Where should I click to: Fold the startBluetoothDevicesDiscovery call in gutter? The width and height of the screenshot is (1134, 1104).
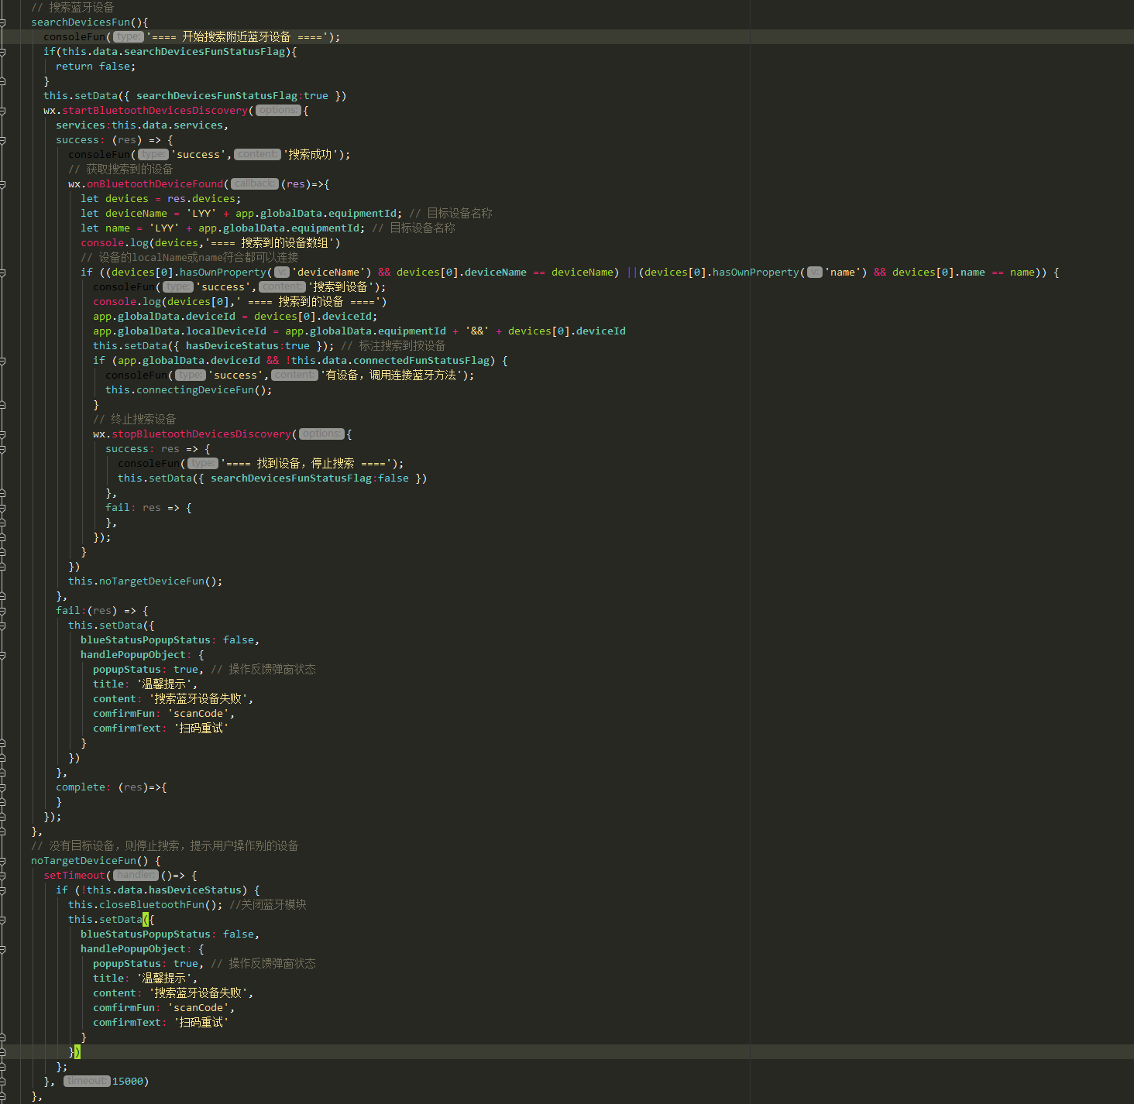click(x=2, y=111)
